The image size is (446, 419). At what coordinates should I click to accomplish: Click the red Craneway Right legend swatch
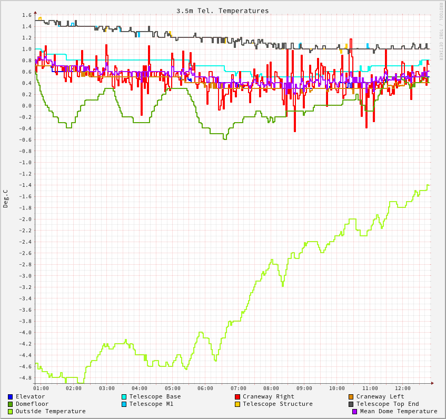[x=237, y=397]
